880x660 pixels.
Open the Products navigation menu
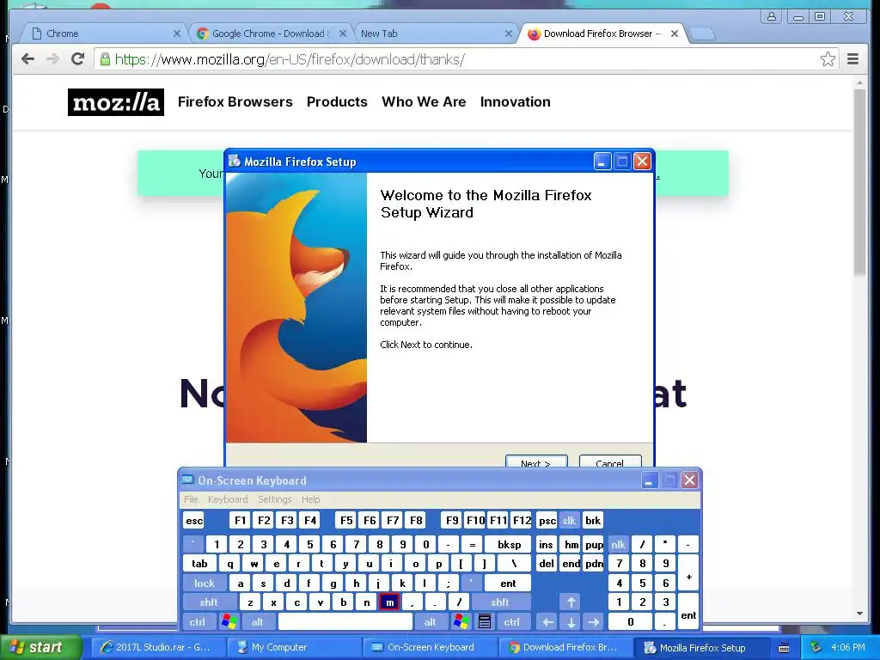[337, 102]
